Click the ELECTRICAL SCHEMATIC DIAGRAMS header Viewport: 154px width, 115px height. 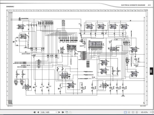click(133, 5)
